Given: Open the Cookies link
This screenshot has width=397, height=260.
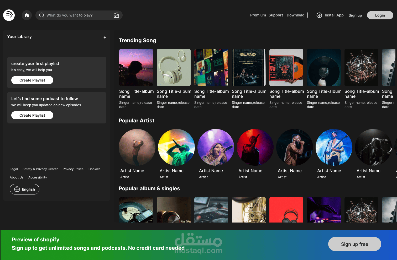Looking at the screenshot, I should click(95, 169).
